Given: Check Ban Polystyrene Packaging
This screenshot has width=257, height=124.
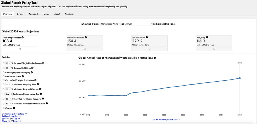Looking at the screenshot, I should (4, 72).
